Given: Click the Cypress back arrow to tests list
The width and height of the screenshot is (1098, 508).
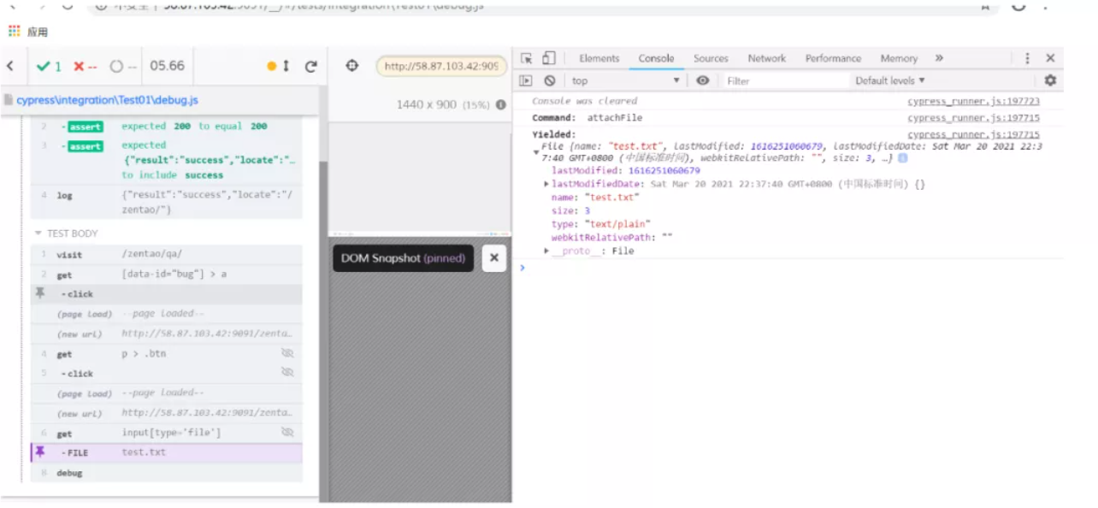Looking at the screenshot, I should click(x=10, y=67).
